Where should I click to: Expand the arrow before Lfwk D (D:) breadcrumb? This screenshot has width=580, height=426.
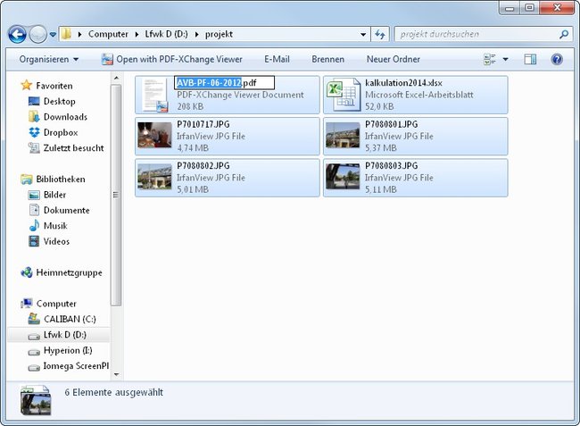137,35
